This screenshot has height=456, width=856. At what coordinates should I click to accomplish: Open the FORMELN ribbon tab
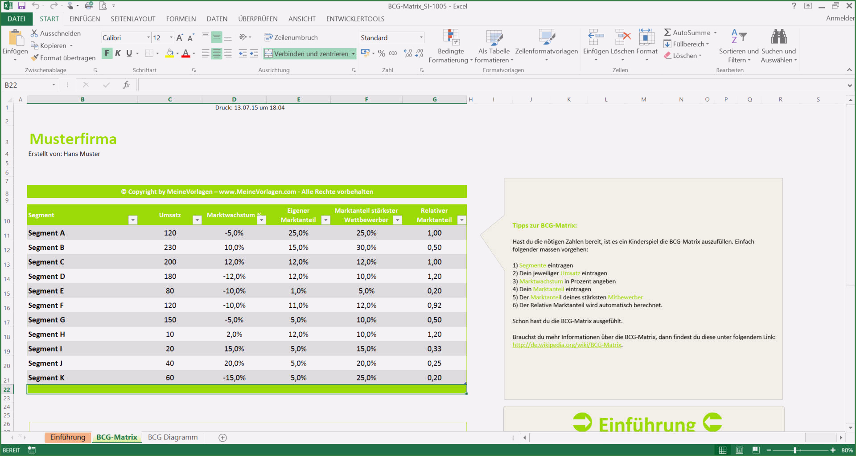coord(181,19)
